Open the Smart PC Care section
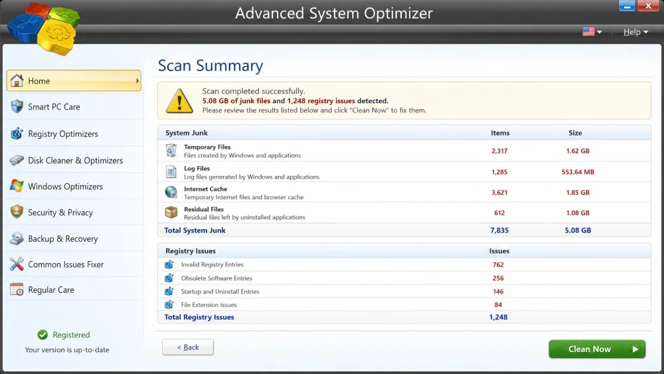Image resolution: width=664 pixels, height=374 pixels. [74, 107]
